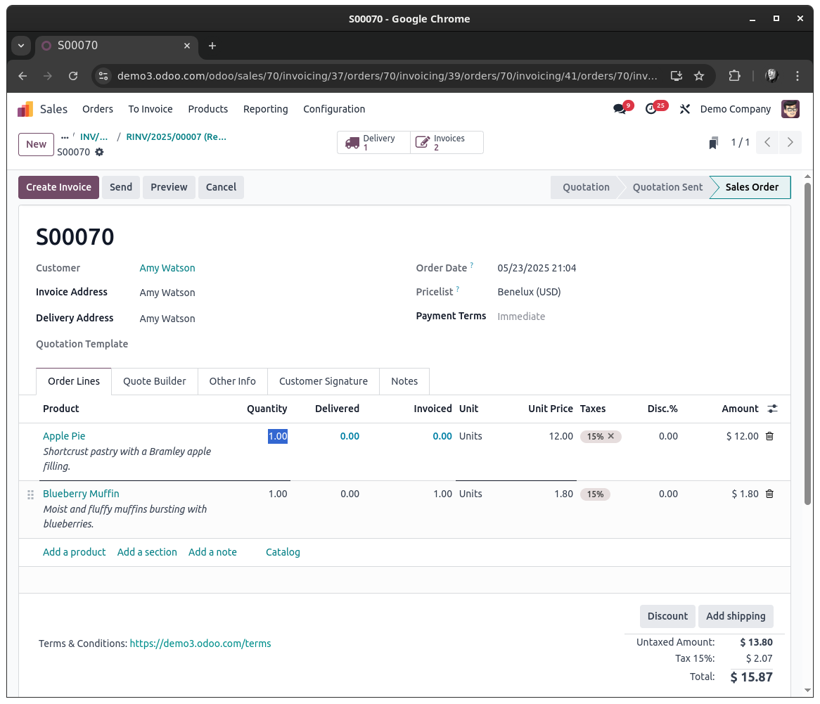Open the activities clock icon with 25 badge
820x704 pixels.
point(651,109)
